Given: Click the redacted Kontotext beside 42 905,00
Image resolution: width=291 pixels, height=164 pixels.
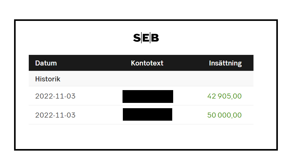Looking at the screenshot, I should pos(148,96).
